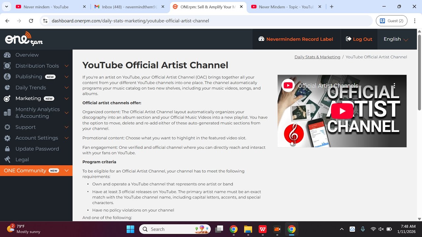Reload the page with the refresh icon
Screen dimensions: 422x237
click(x=31, y=21)
